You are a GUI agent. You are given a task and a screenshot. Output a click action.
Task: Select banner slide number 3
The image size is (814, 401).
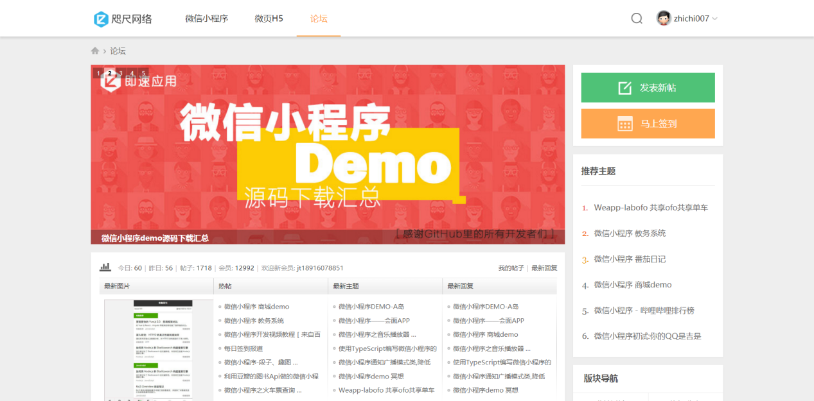(x=121, y=73)
